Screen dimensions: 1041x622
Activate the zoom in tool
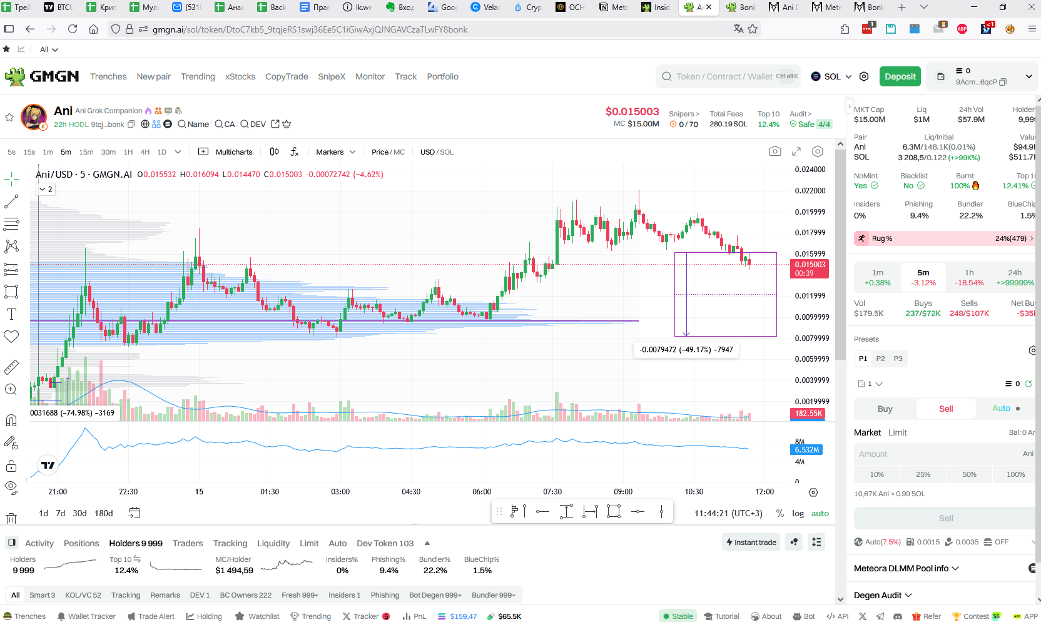(11, 389)
